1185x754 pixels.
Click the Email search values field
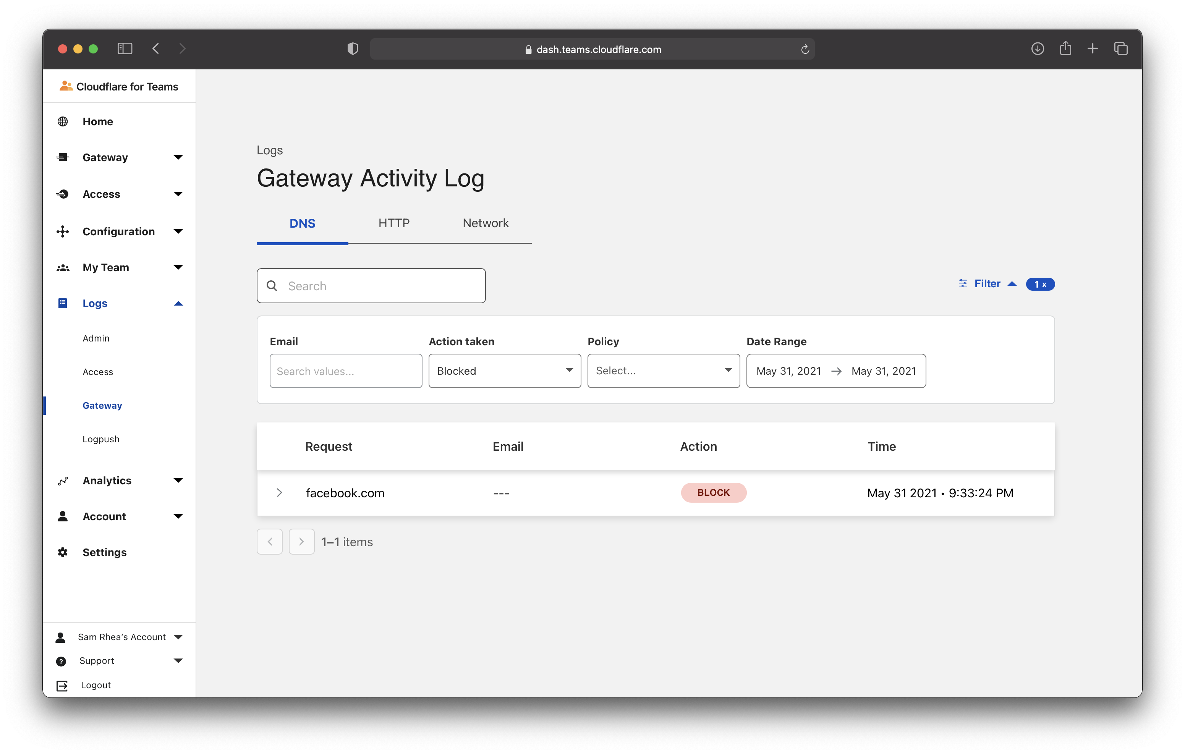click(345, 371)
